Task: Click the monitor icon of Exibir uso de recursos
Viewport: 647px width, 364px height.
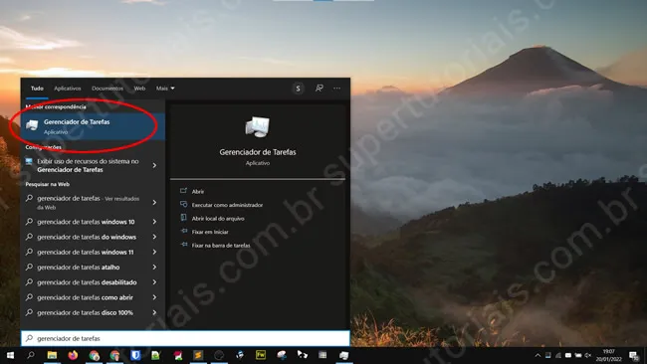Action: click(29, 161)
